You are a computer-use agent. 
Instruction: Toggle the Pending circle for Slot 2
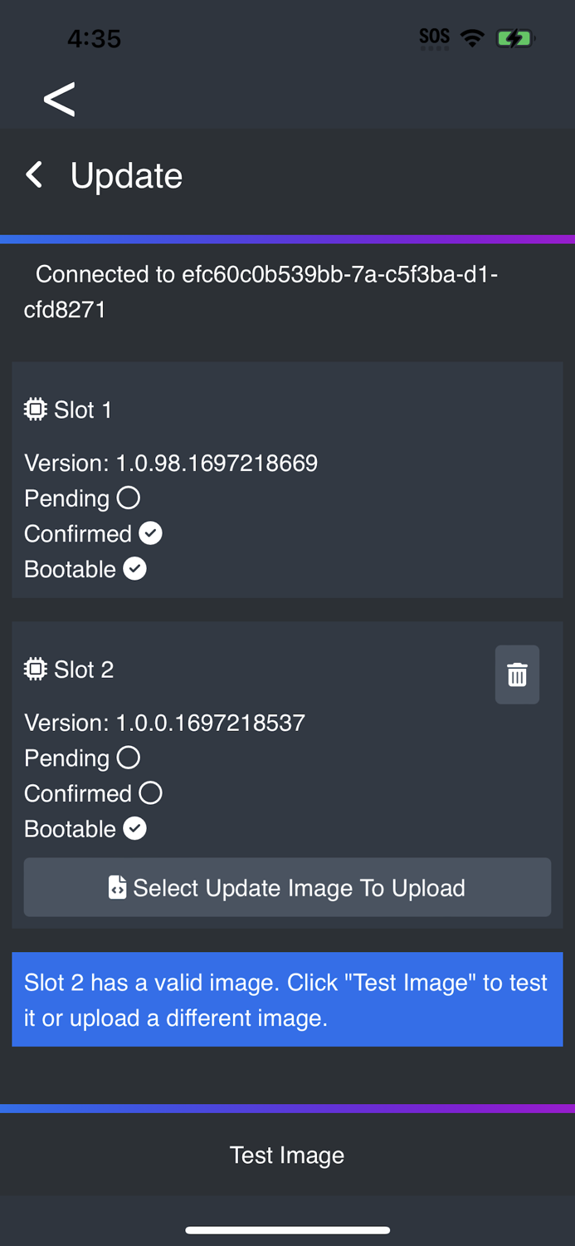129,757
